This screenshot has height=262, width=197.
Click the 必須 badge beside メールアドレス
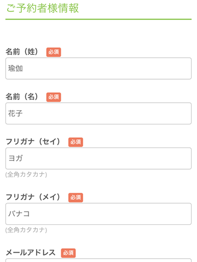point(68,253)
